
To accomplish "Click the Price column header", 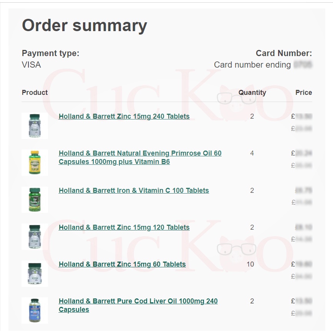I will (x=303, y=93).
